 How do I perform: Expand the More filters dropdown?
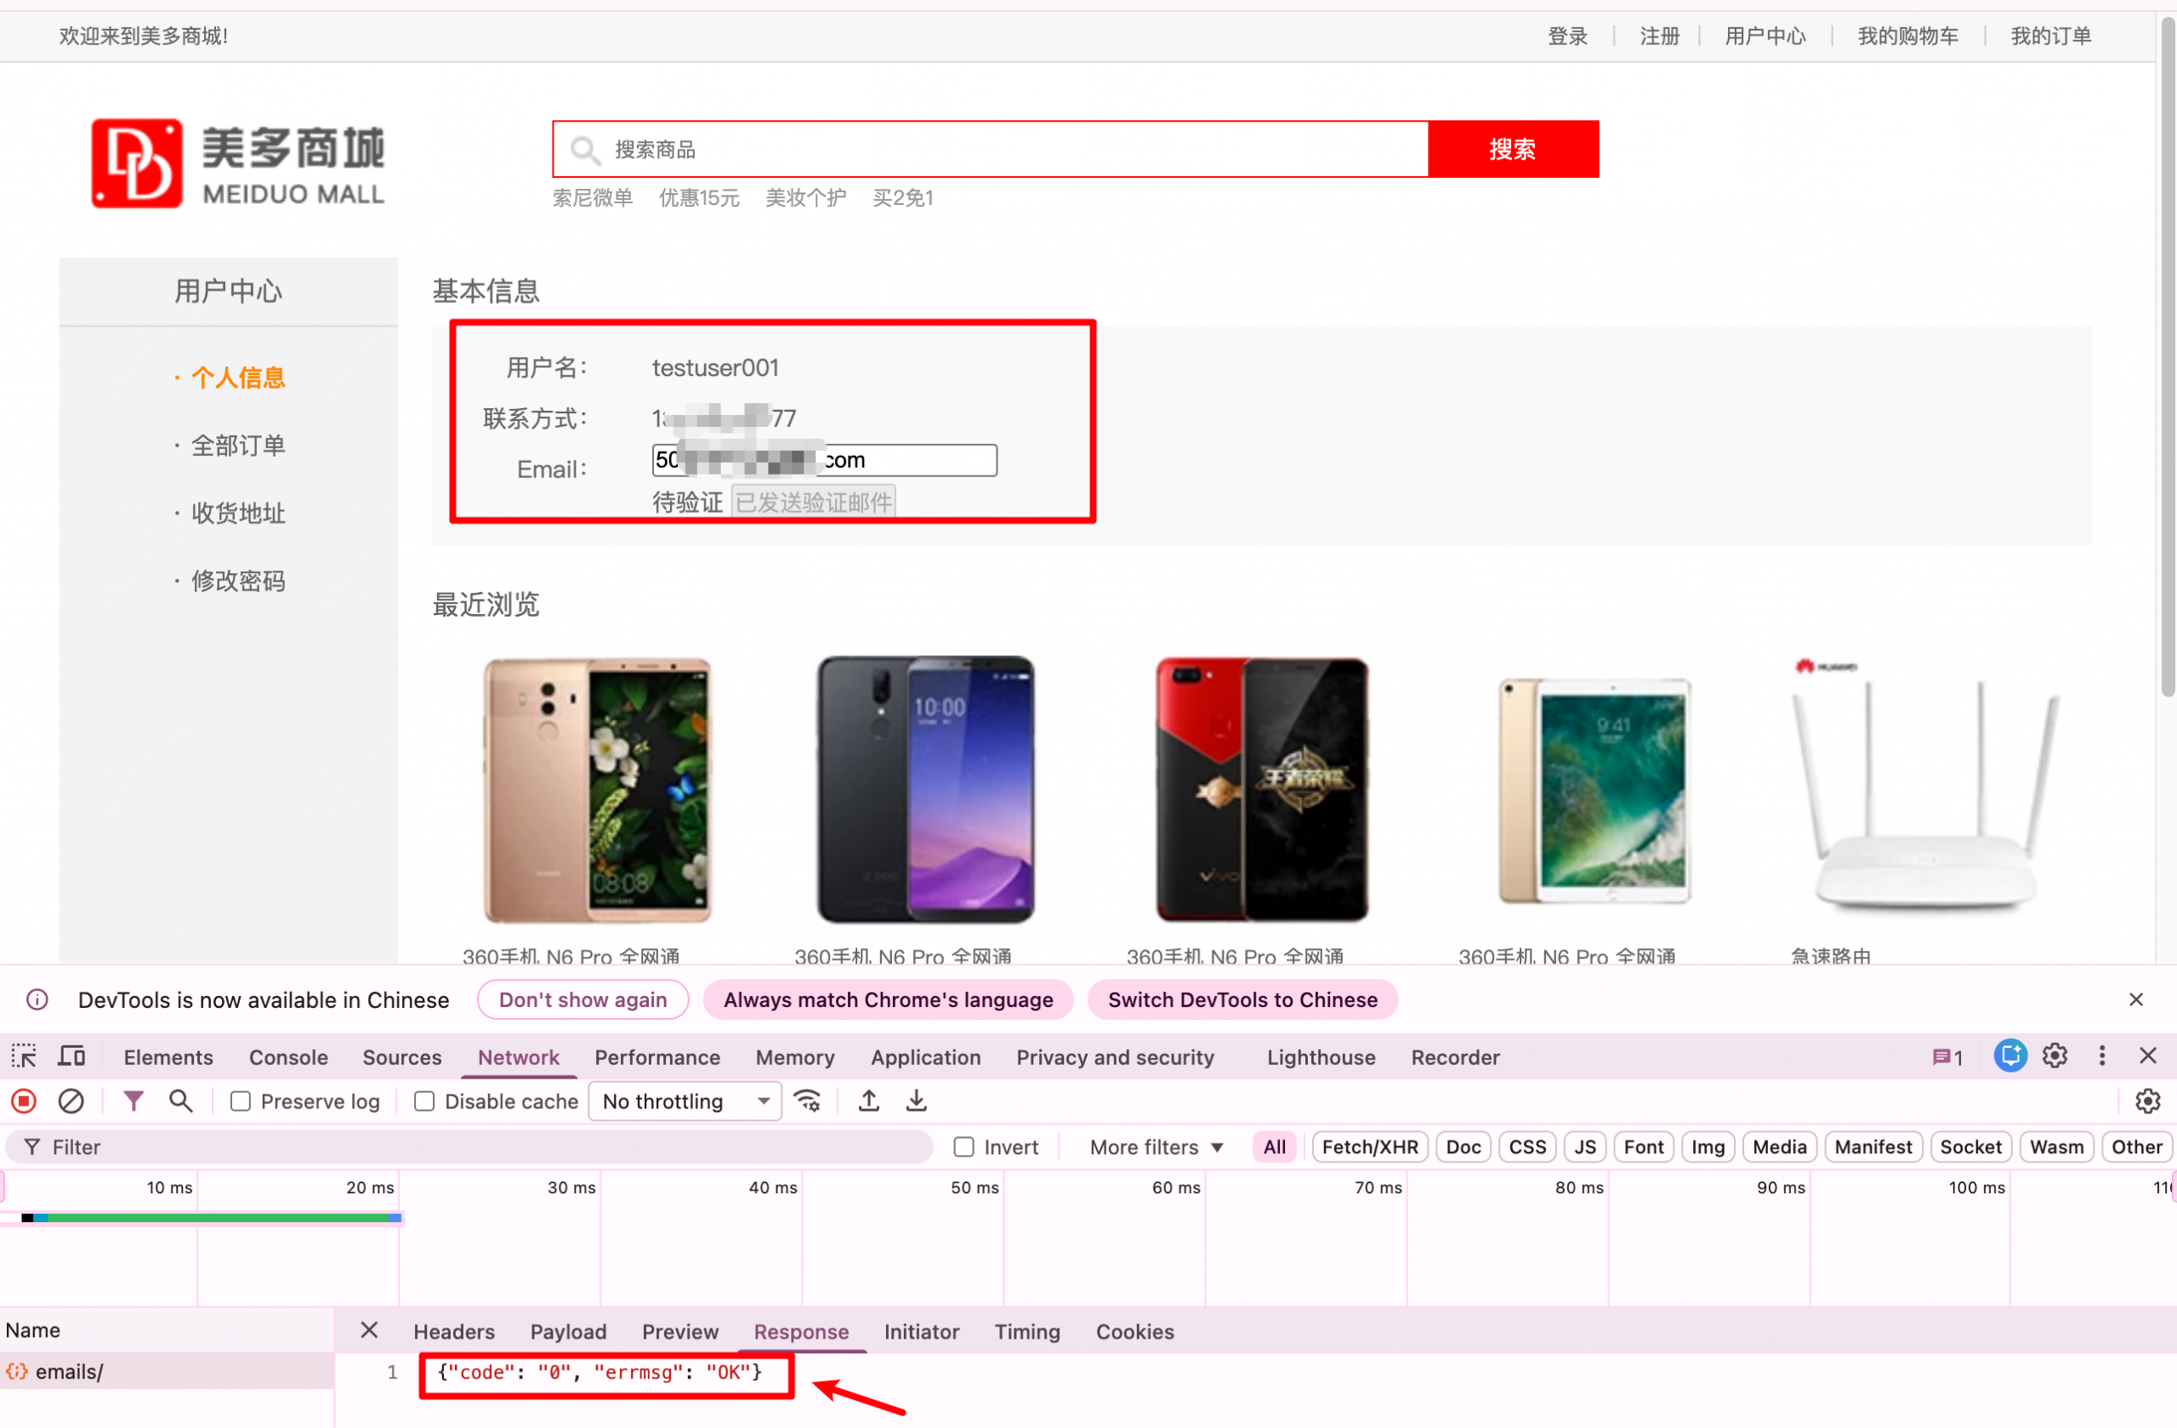1157,1147
